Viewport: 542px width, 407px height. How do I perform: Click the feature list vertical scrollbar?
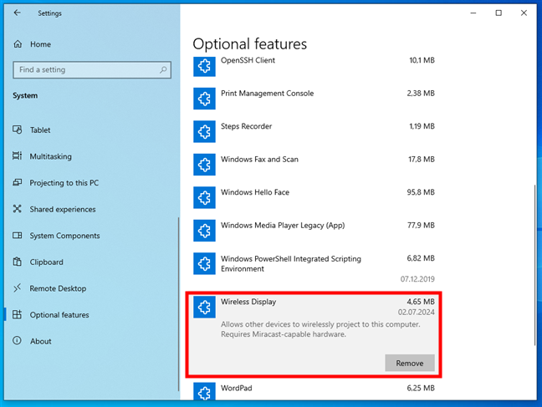(x=535, y=265)
